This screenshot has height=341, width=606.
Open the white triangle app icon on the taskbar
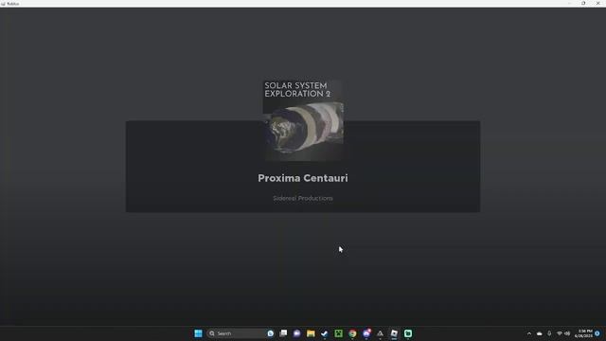tap(381, 333)
